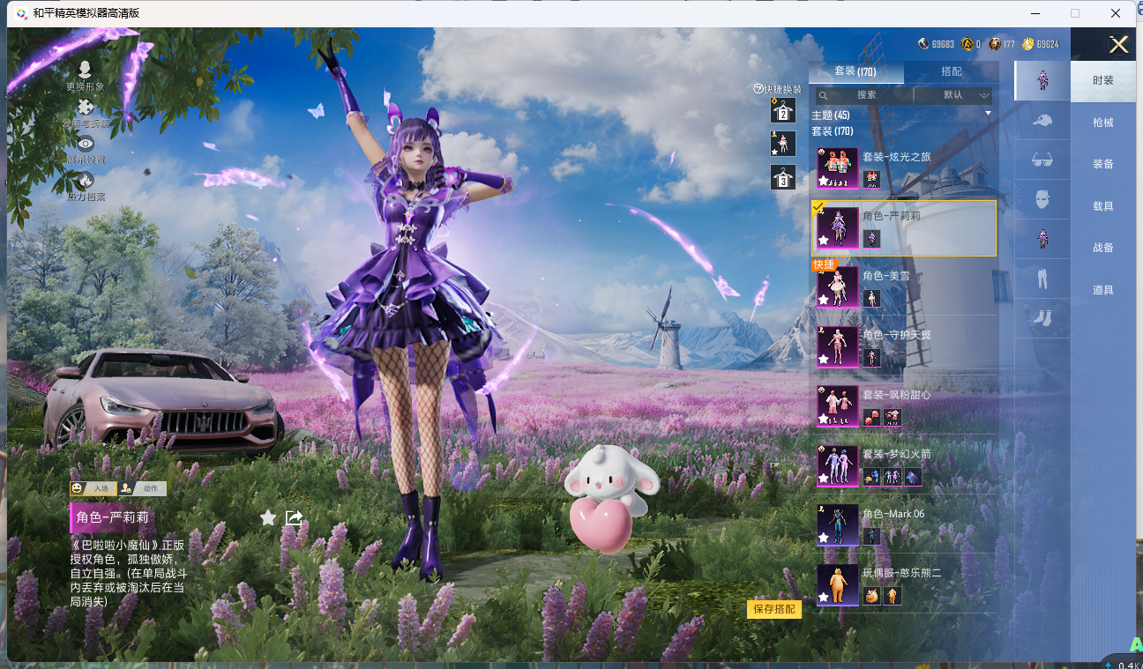Switch to the 套装 (170) tab

[855, 71]
